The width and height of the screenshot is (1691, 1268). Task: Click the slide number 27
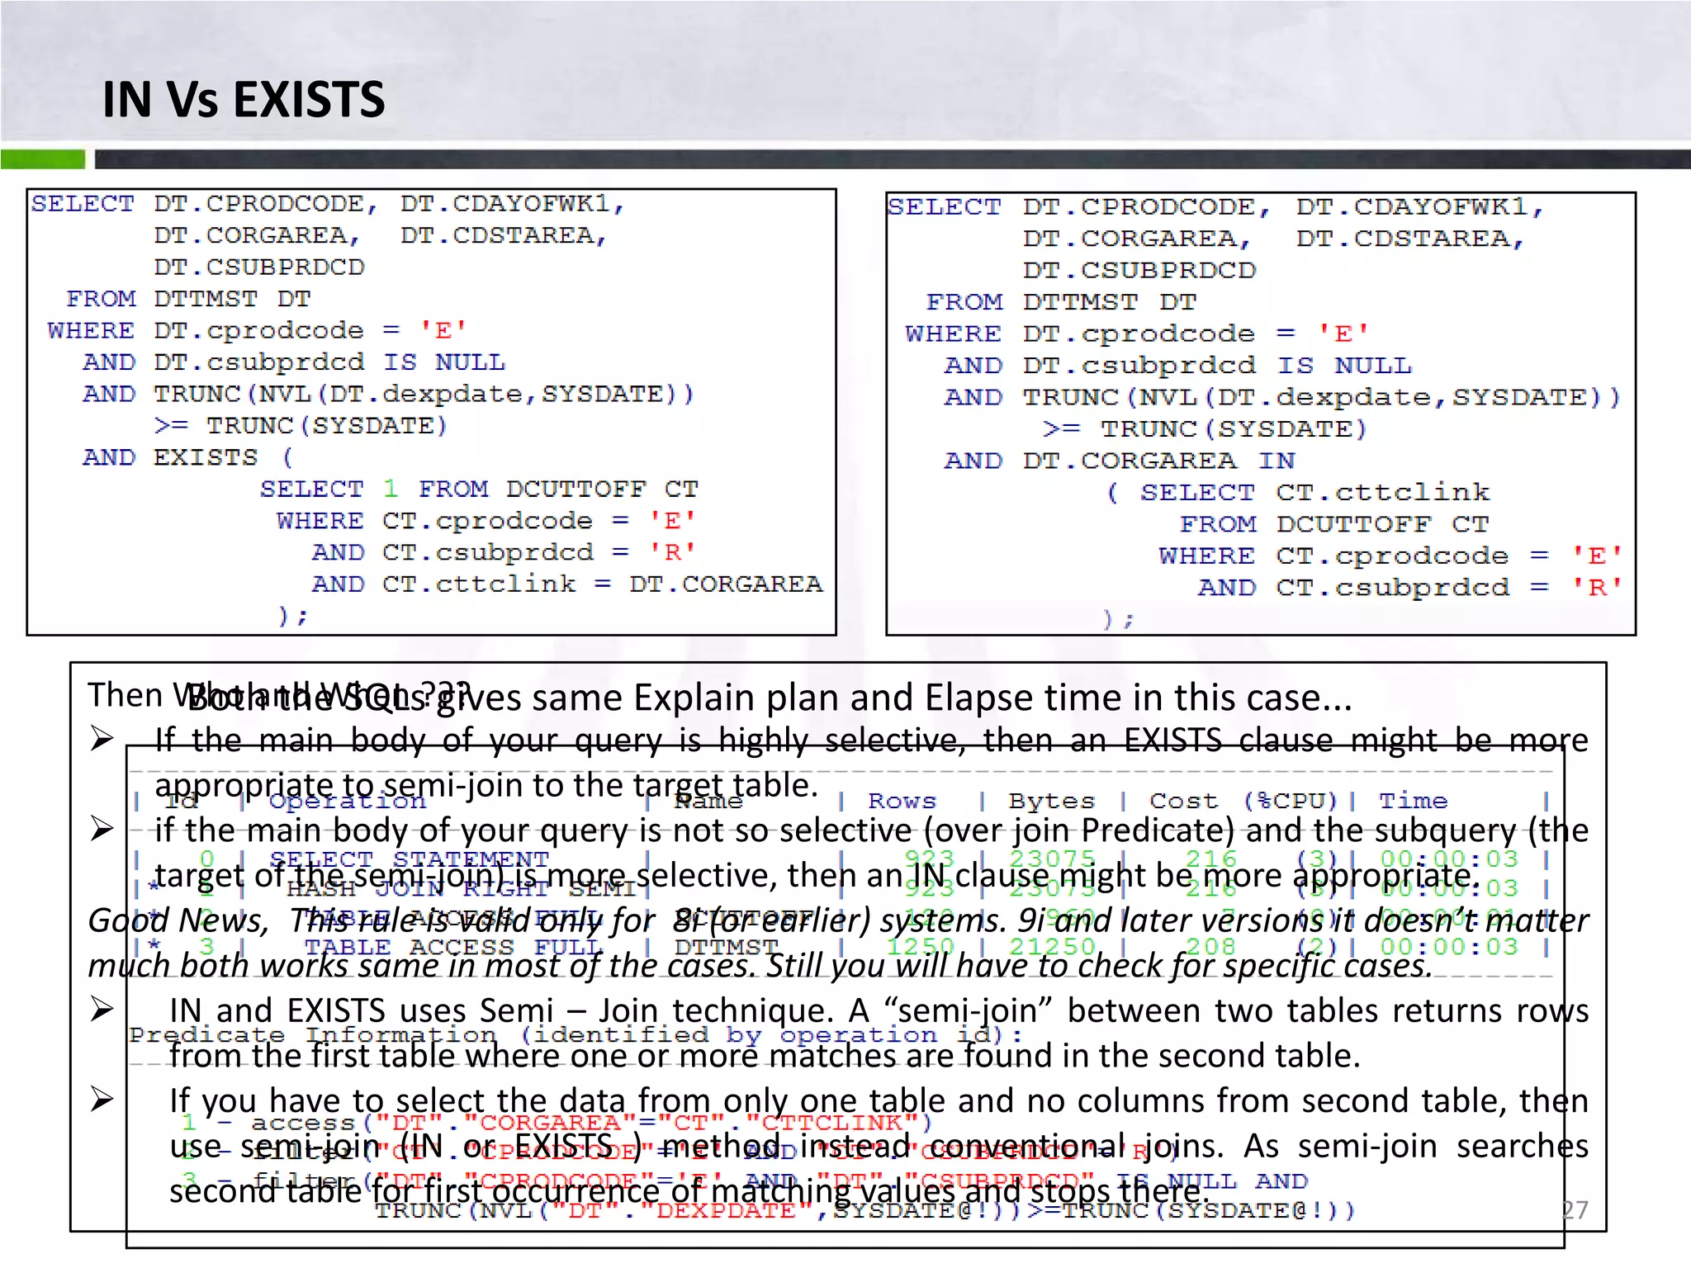[1575, 1209]
